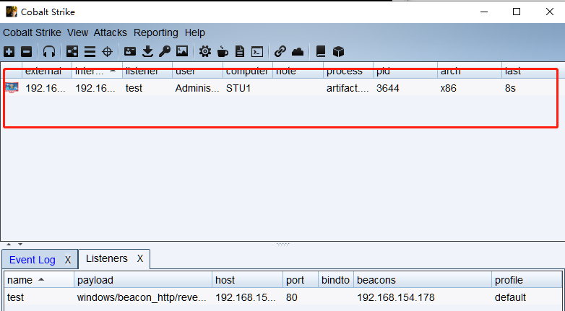Open credentials view icon

(x=130, y=51)
